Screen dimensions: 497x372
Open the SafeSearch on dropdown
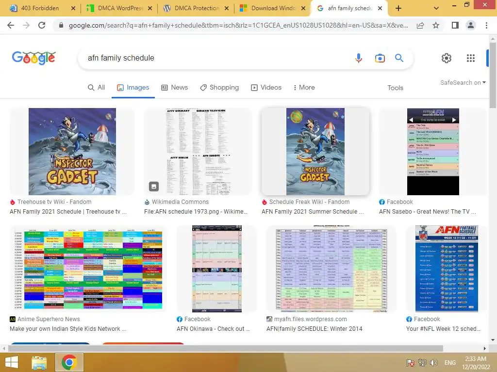pyautogui.click(x=463, y=82)
